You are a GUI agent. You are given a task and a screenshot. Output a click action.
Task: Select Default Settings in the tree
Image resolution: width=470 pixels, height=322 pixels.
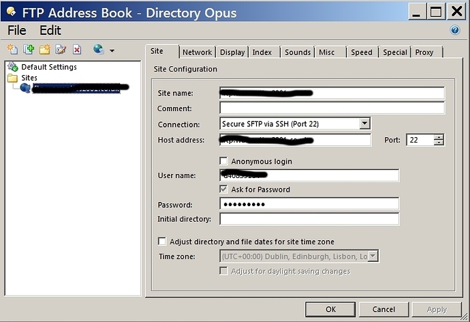pyautogui.click(x=49, y=67)
